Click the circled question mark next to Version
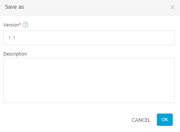180x132 pixels. coord(25,25)
